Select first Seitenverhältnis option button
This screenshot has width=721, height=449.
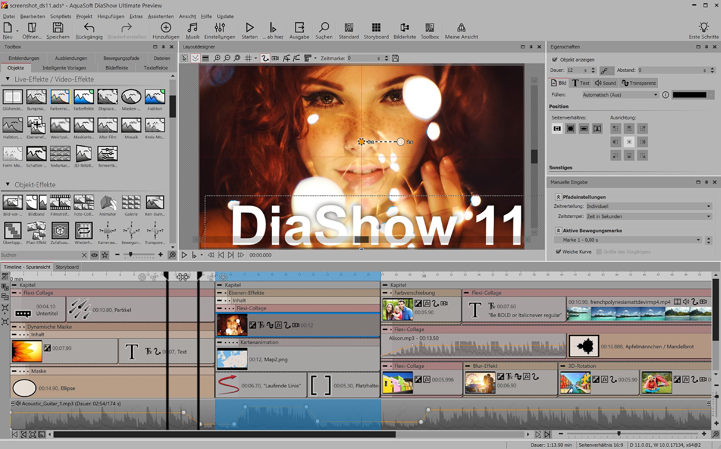(557, 129)
